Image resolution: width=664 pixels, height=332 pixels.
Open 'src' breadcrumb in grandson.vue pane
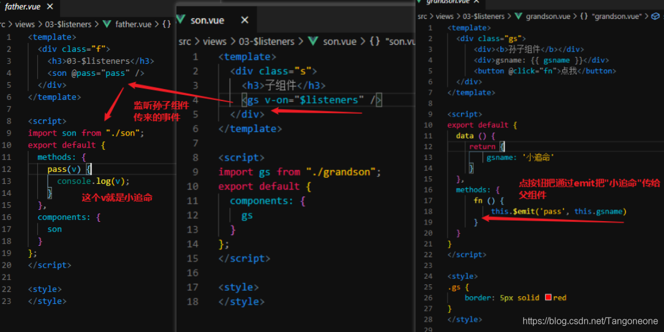(422, 17)
